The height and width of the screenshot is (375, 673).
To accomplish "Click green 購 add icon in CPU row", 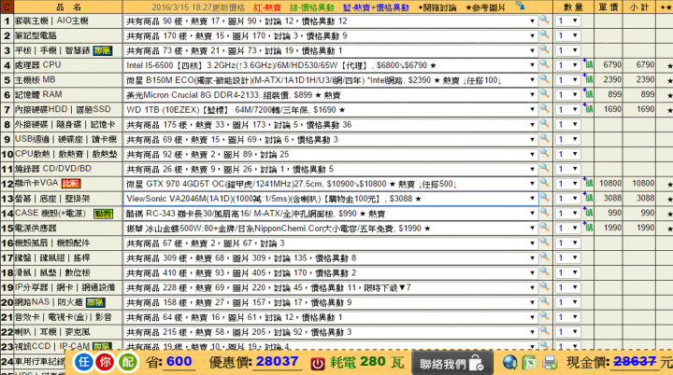I will click(588, 64).
